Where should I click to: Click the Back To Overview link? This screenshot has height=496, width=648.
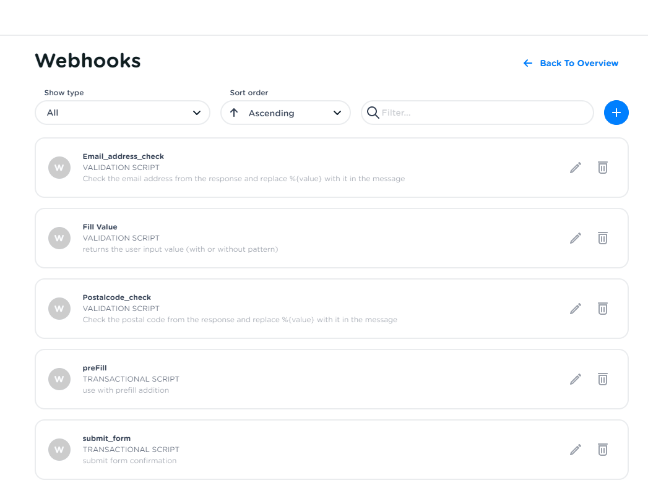pos(579,63)
